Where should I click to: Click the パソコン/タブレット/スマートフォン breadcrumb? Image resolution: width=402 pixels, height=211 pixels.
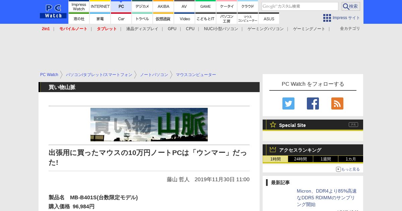coord(99,75)
